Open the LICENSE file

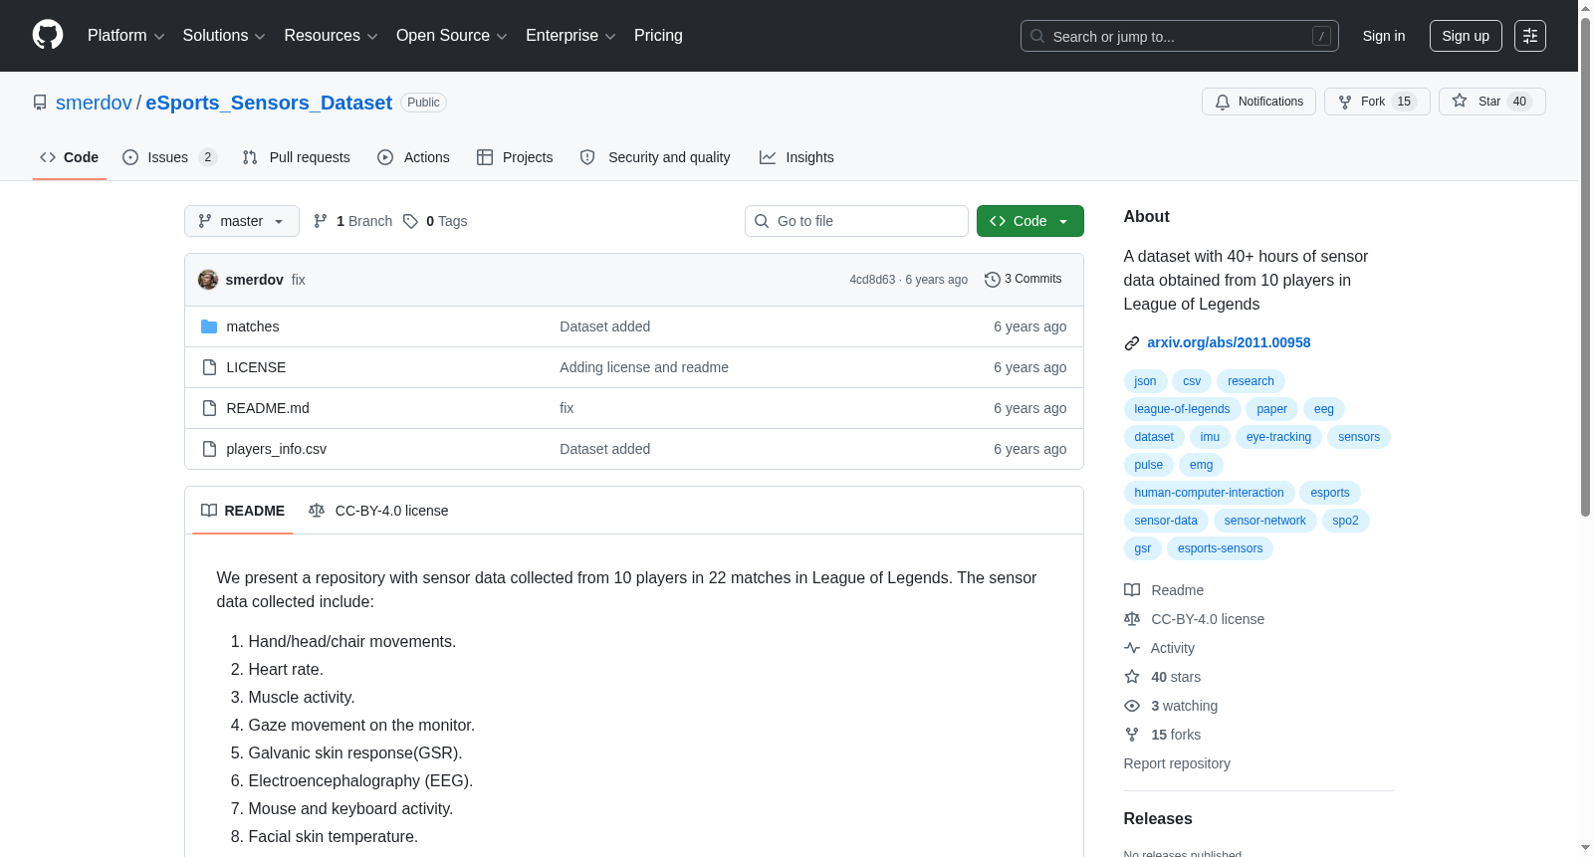point(256,367)
